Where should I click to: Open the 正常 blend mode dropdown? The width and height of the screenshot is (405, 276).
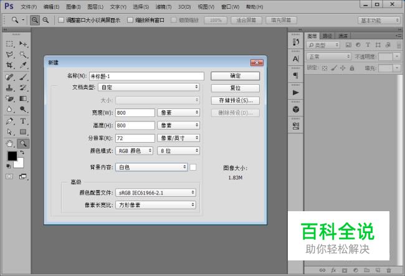pos(328,56)
